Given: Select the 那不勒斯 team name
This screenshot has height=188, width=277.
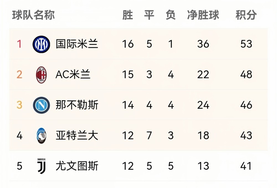Looking at the screenshot, I should [x=77, y=105].
